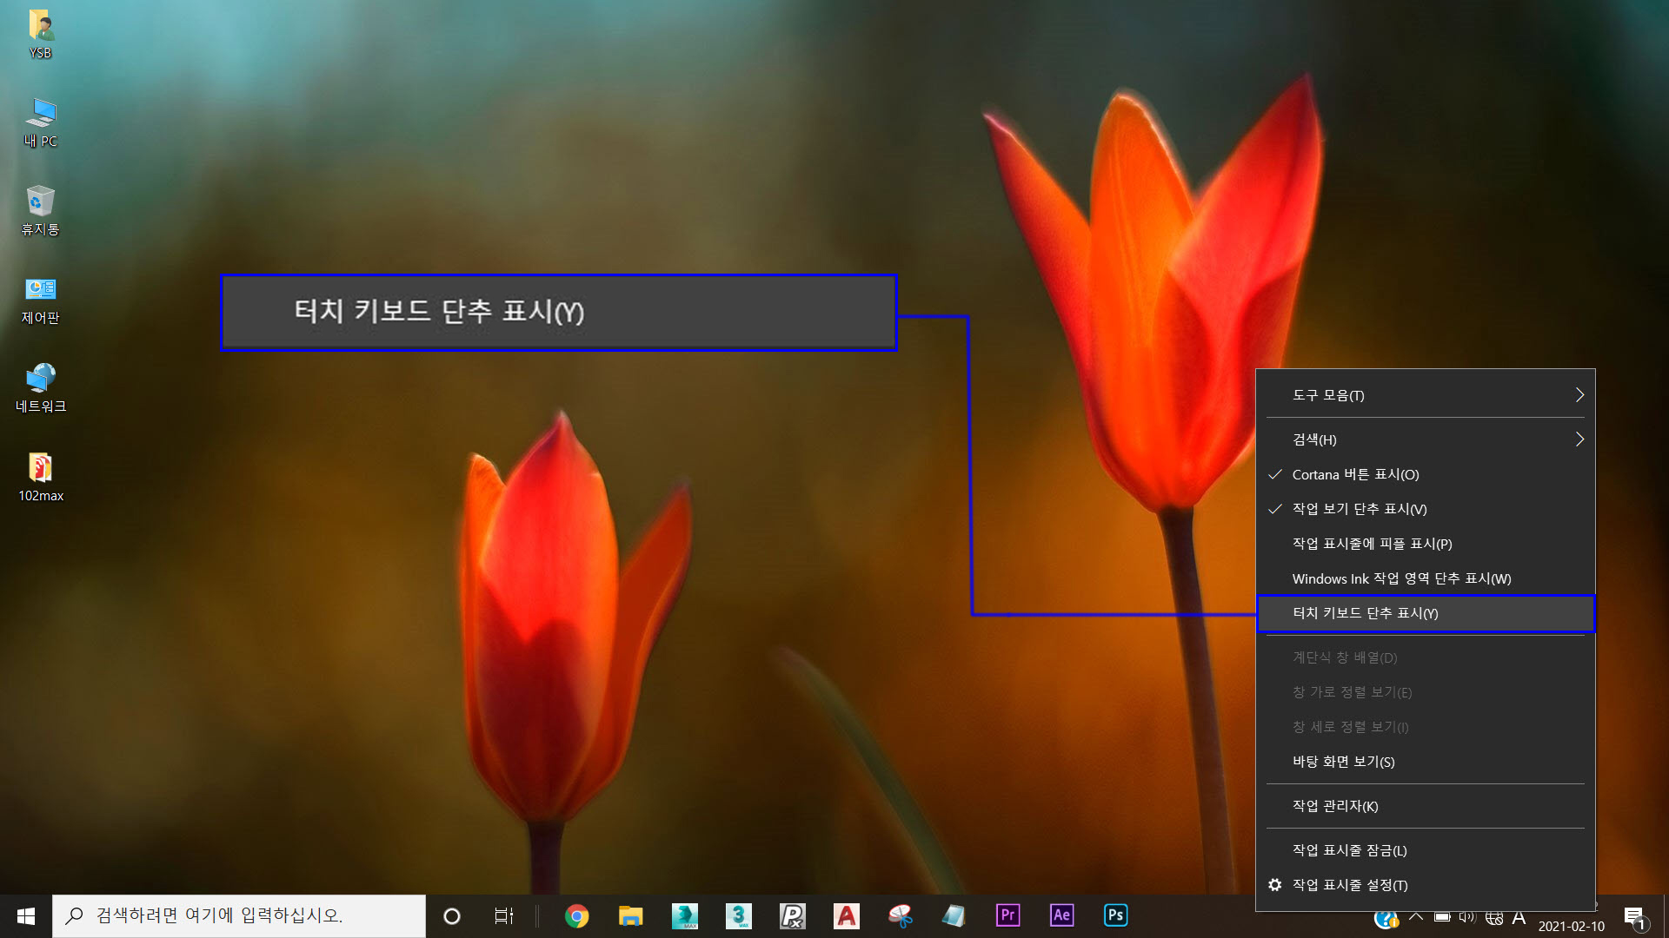Toggle 작업 보기 단추 표시 checkmark

tap(1359, 509)
